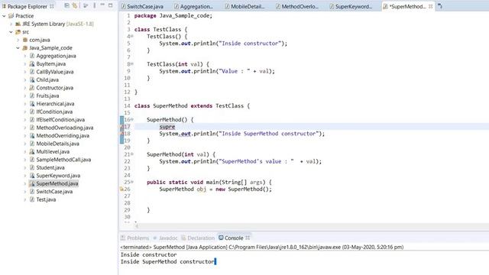This screenshot has width=489, height=275.
Task: Click Collapse All icon in Package Explorer
Action: (66, 5)
